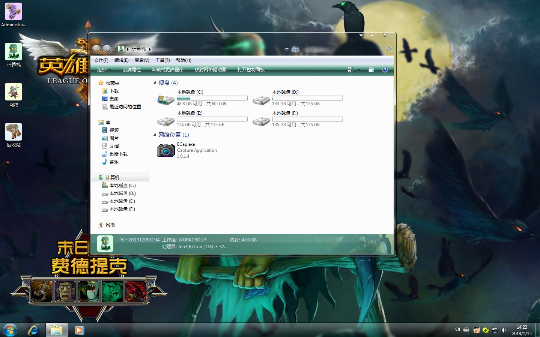Viewport: 540px width, 337px height.
Task: Select drive F: icon in content area
Action: click(x=261, y=121)
